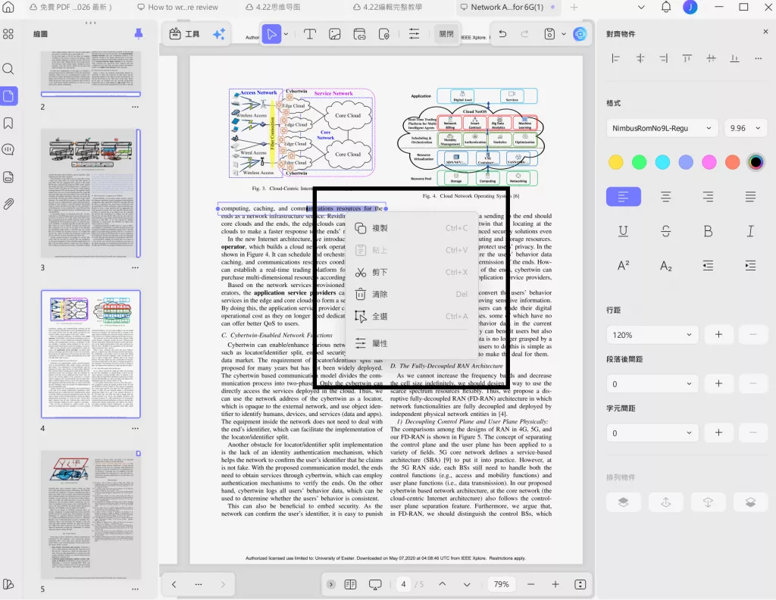Choose 複製 from the context menu
776x600 pixels.
[380, 228]
